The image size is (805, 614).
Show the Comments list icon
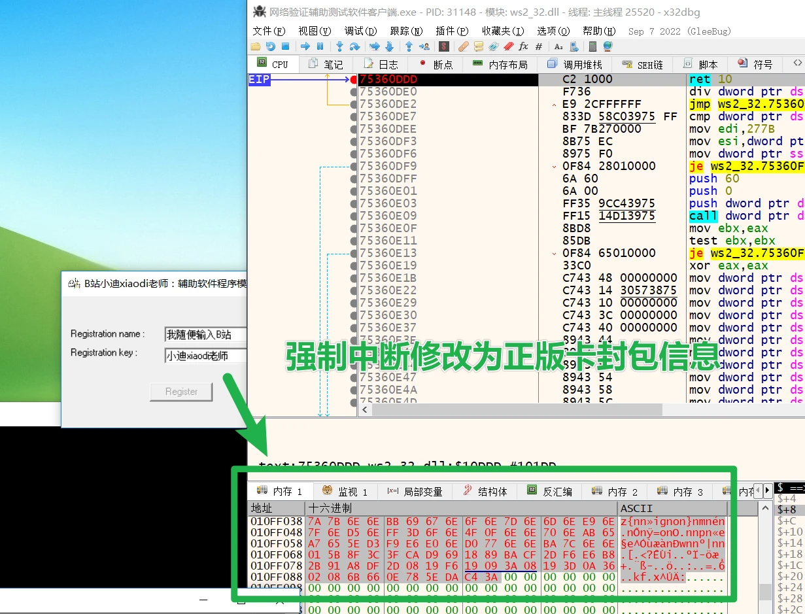click(479, 46)
